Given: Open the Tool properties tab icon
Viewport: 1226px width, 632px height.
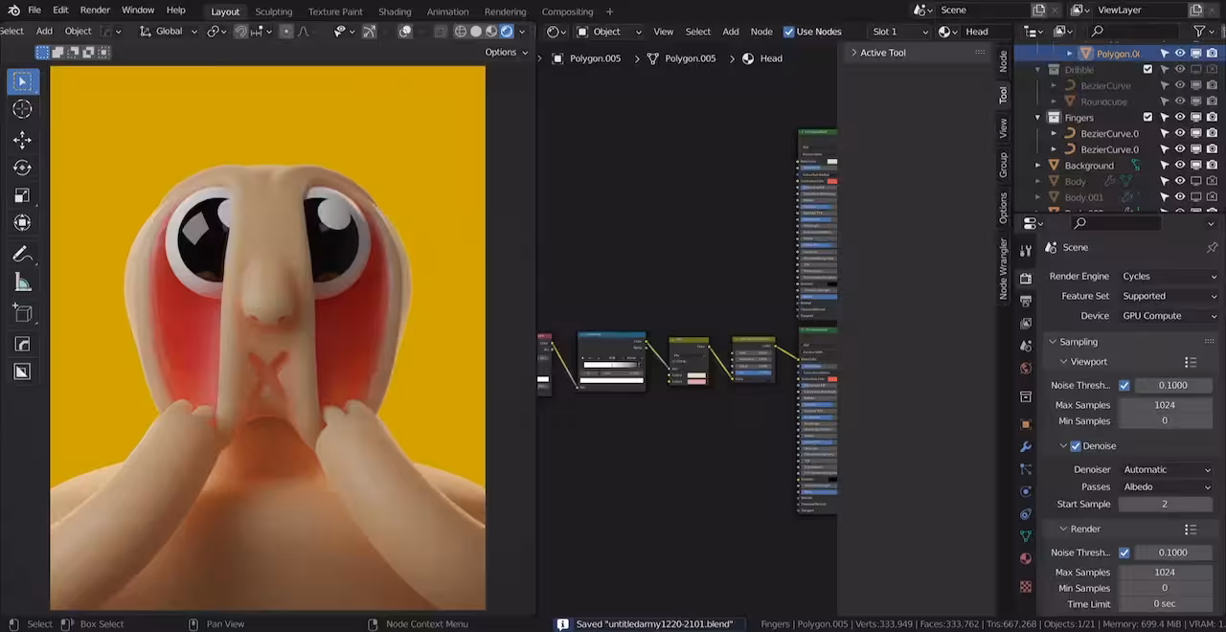Looking at the screenshot, I should [1026, 251].
